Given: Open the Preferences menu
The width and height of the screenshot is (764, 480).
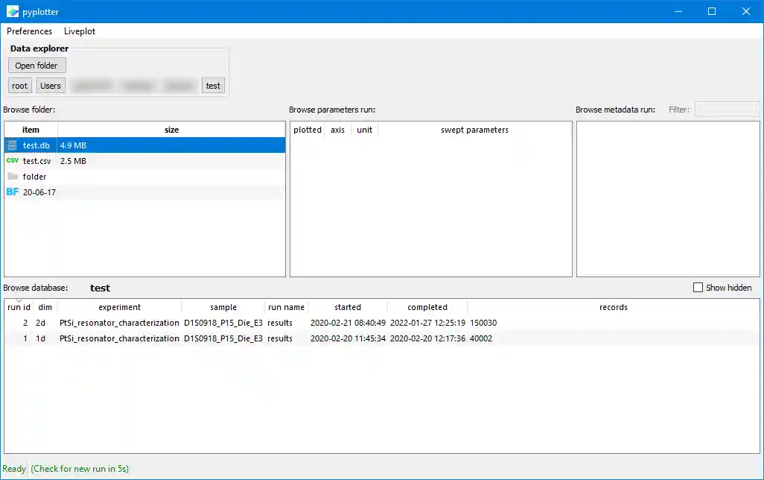Looking at the screenshot, I should tap(29, 31).
